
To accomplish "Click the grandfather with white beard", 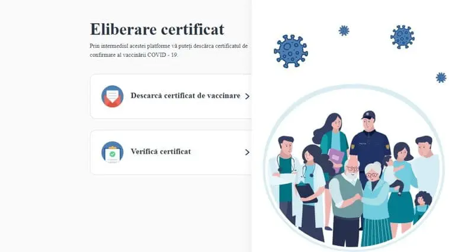I will coord(348,202).
